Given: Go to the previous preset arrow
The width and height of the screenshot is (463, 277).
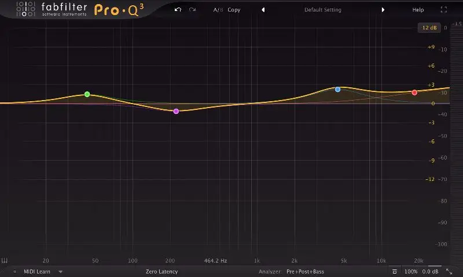Looking at the screenshot, I should tap(263, 10).
